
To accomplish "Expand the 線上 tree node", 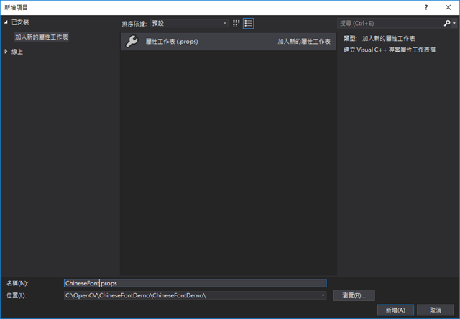I will click(6, 52).
